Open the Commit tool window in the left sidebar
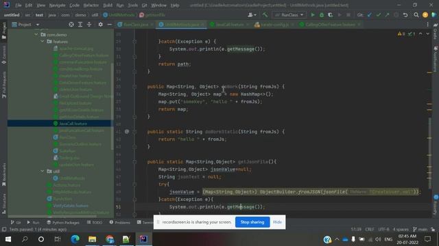The image size is (439, 246). tap(4, 55)
